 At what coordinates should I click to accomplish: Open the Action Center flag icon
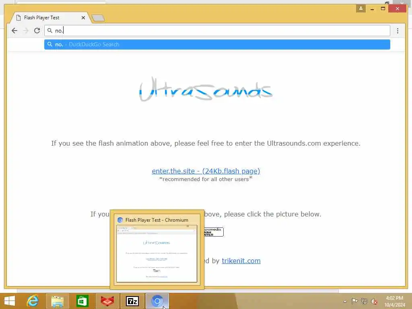click(354, 301)
